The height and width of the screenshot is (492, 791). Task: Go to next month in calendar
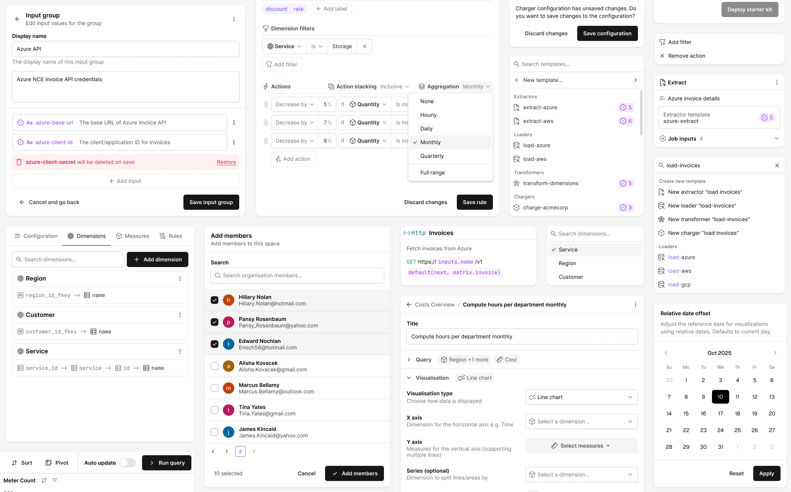[775, 353]
